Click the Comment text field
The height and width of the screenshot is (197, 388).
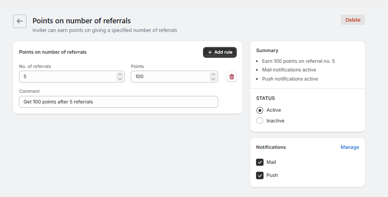click(119, 102)
